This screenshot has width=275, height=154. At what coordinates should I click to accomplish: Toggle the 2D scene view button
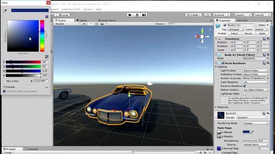(84, 24)
